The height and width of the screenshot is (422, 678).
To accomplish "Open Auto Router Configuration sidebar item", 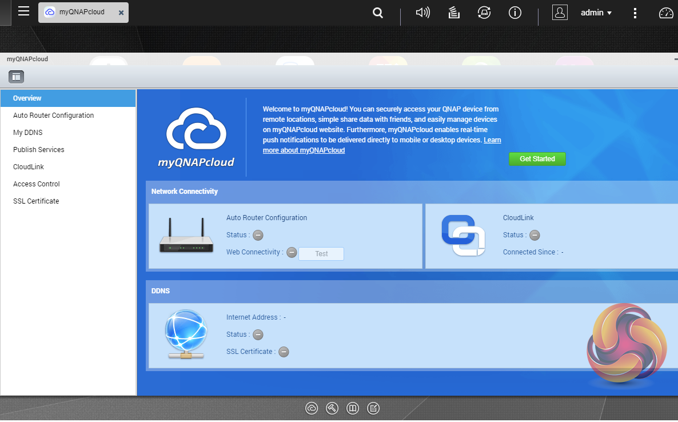I will [x=69, y=116].
